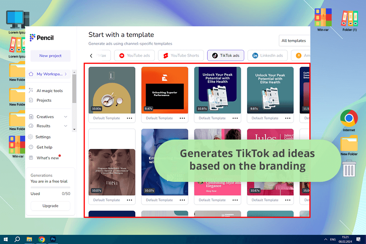The image size is (366, 244).
Task: Open the Musa jewelry template thumbnail
Action: pyautogui.click(x=112, y=172)
